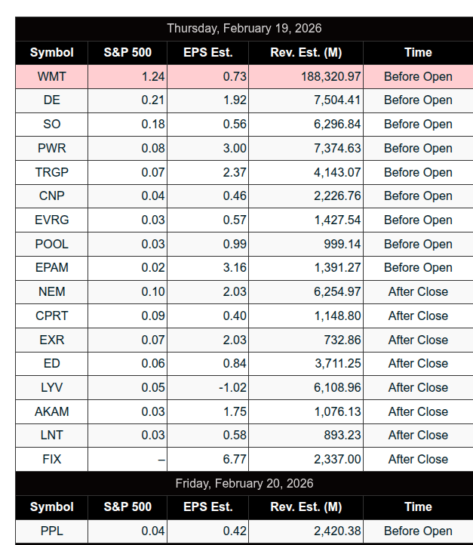Click the EPAM symbol
This screenshot has height=545, width=473.
click(x=51, y=268)
